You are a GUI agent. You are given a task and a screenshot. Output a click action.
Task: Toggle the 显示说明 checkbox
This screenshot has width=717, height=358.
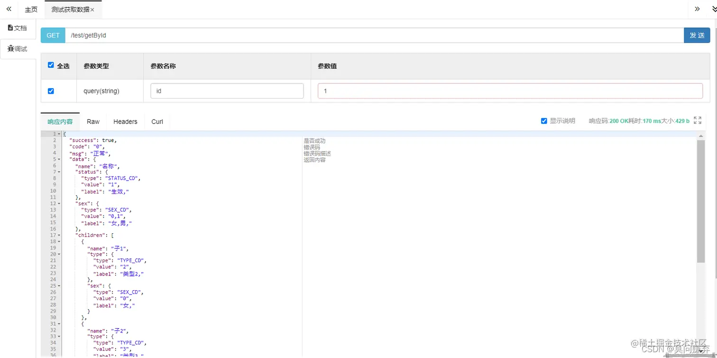[x=544, y=121]
